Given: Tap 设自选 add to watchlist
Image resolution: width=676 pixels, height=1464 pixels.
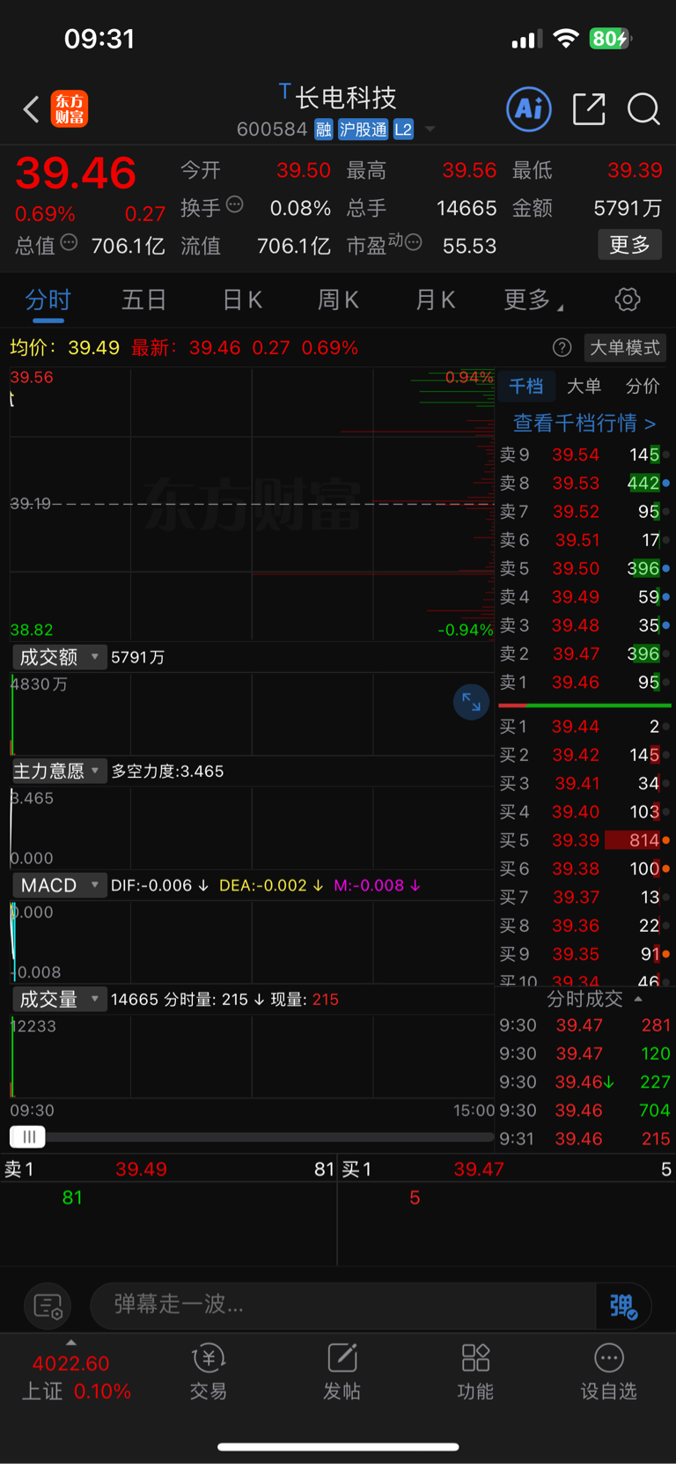Looking at the screenshot, I should (x=608, y=1372).
